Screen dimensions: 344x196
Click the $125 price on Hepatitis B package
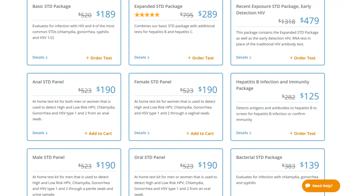point(309,96)
